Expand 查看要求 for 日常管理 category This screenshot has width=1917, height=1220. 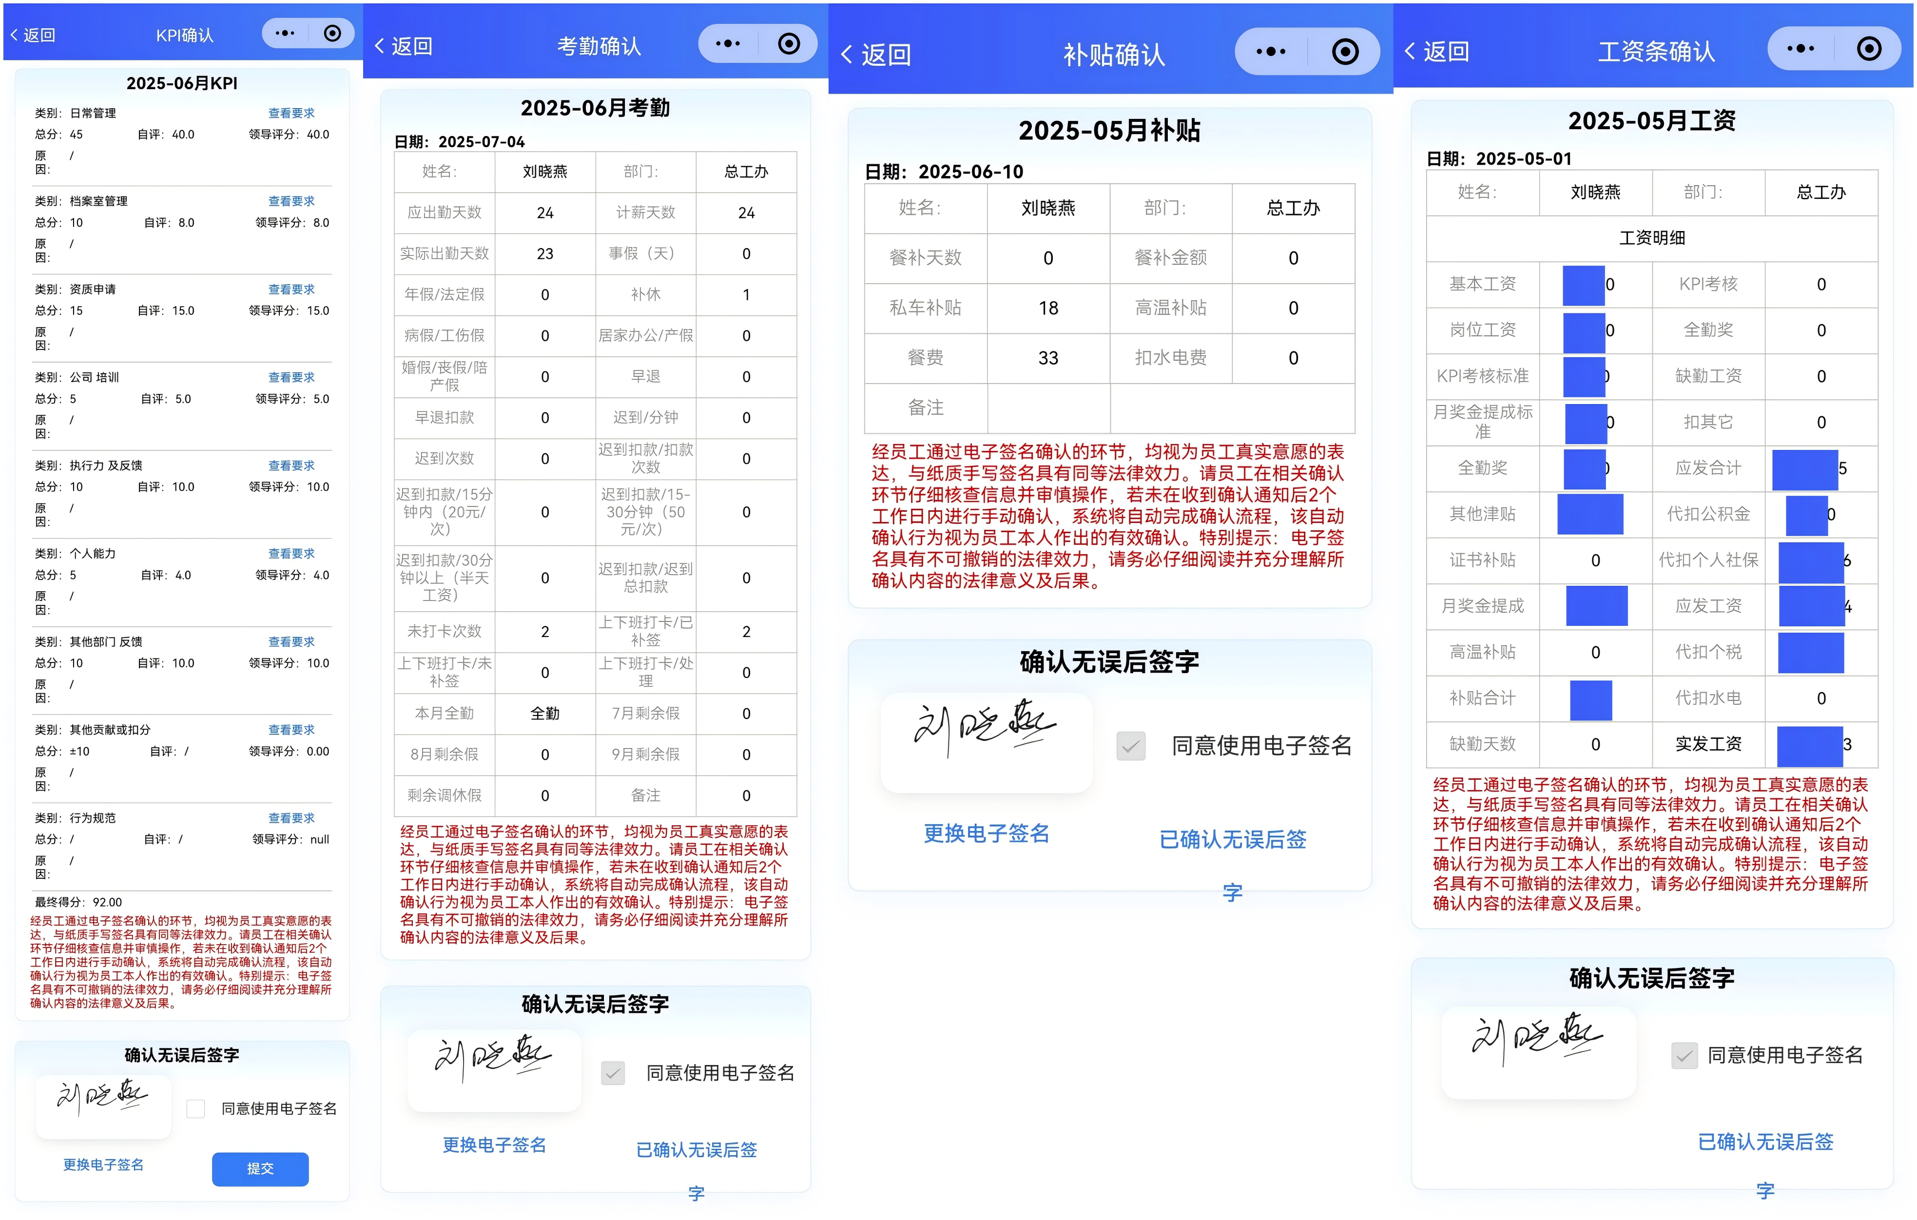tap(291, 112)
